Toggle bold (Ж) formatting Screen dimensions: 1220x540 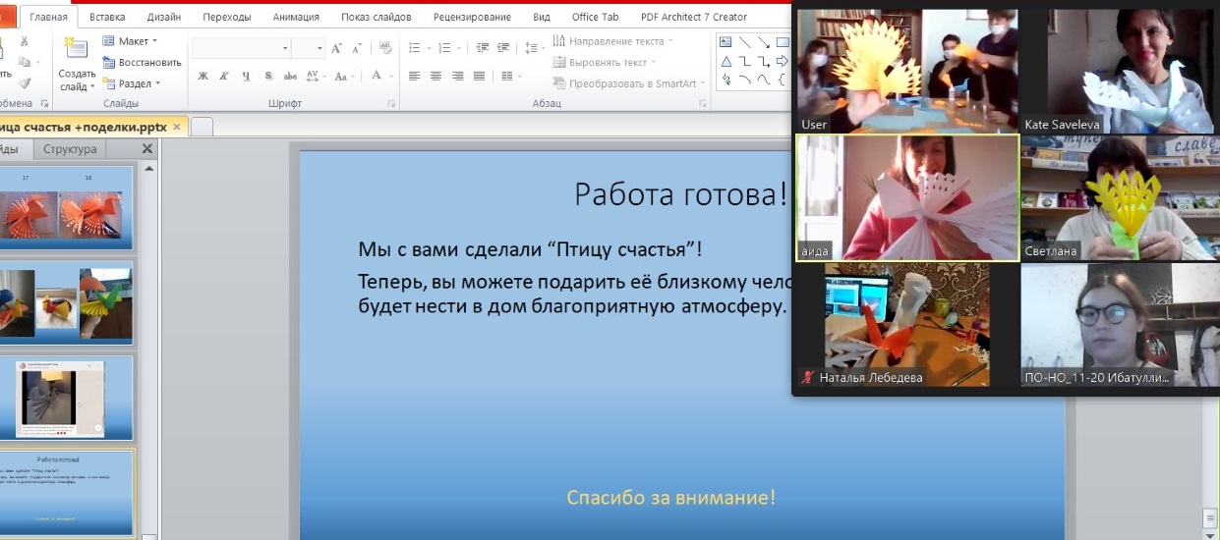point(203,77)
